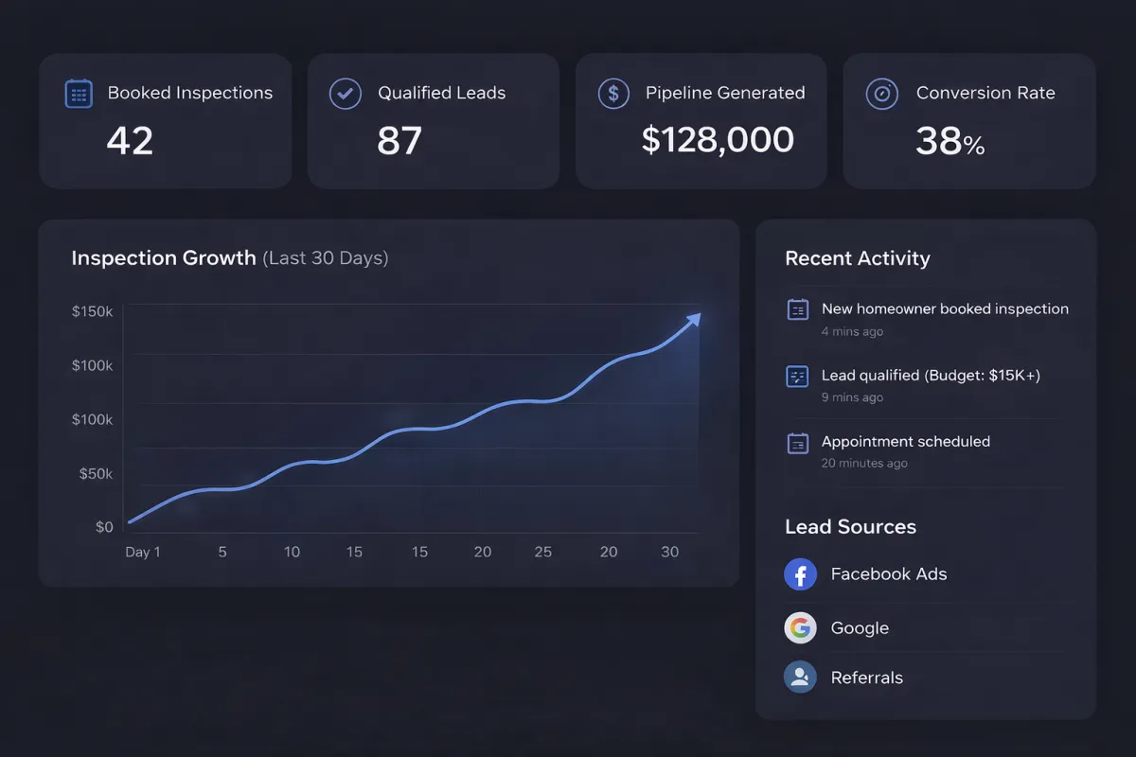Open New homeowner booked inspection activity
This screenshot has width=1136, height=757.
click(945, 308)
